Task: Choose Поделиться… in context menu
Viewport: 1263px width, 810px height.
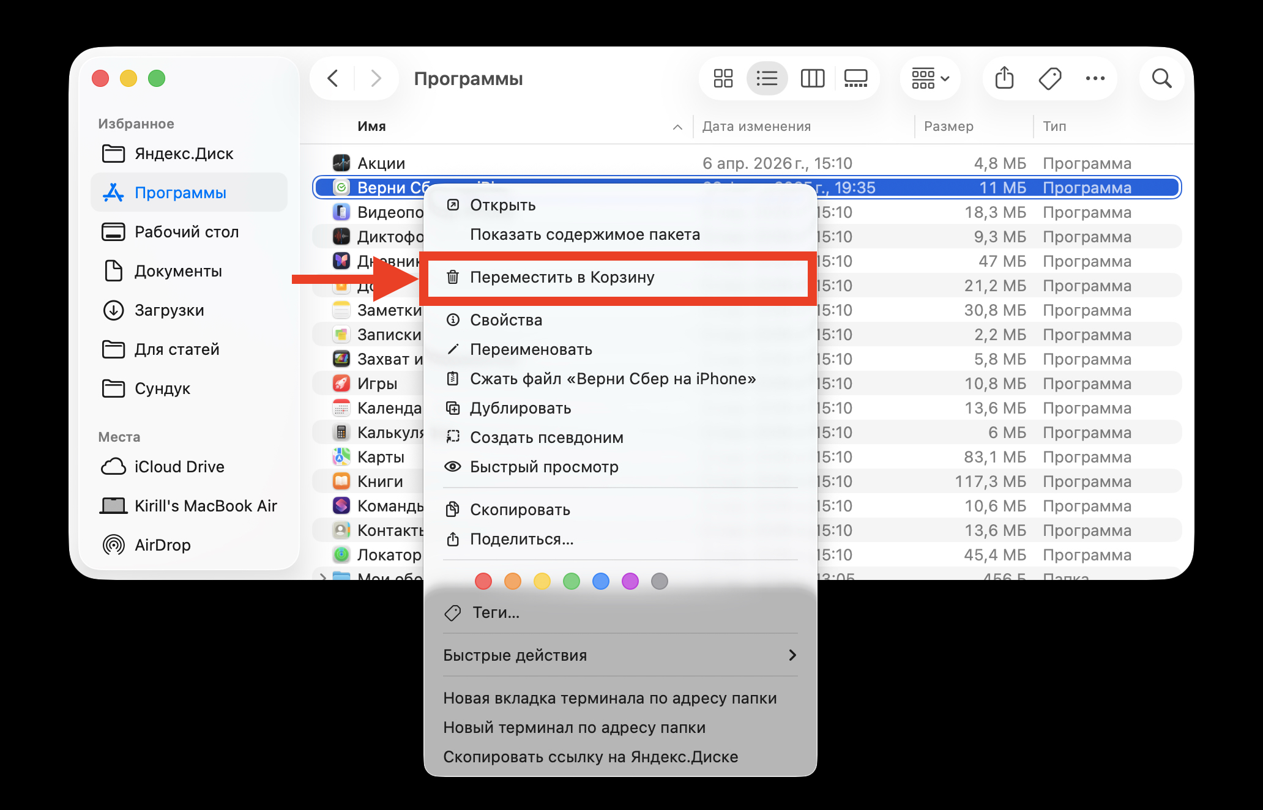Action: [x=620, y=539]
